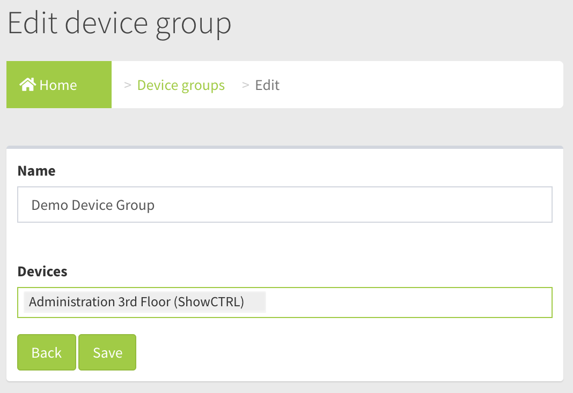
Task: Click the "Edit device group" page heading
Action: [x=119, y=24]
